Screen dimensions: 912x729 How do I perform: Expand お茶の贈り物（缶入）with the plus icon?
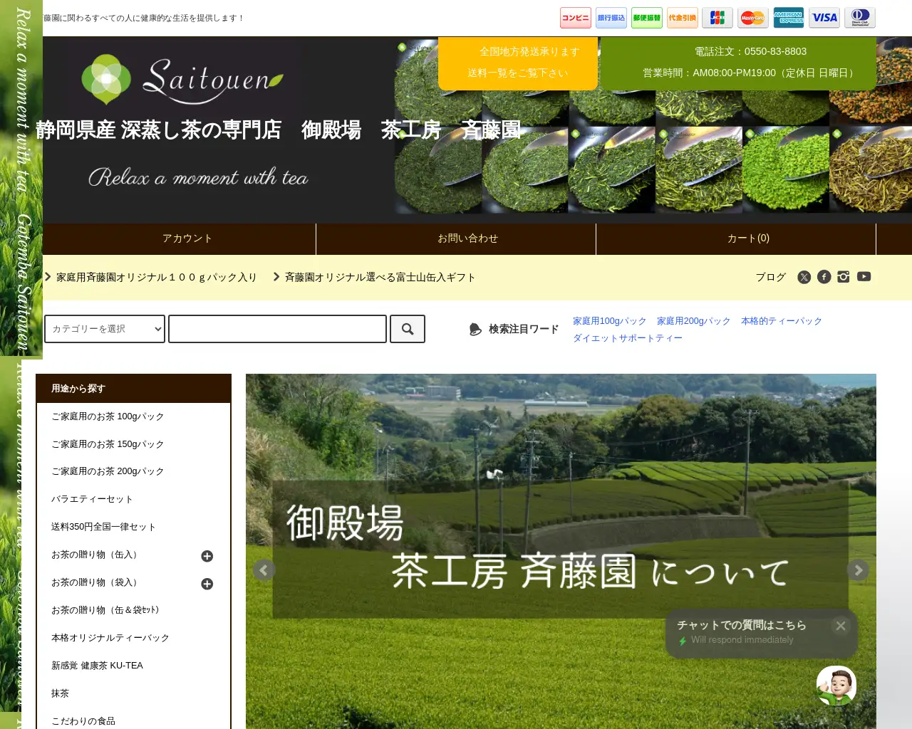[207, 556]
